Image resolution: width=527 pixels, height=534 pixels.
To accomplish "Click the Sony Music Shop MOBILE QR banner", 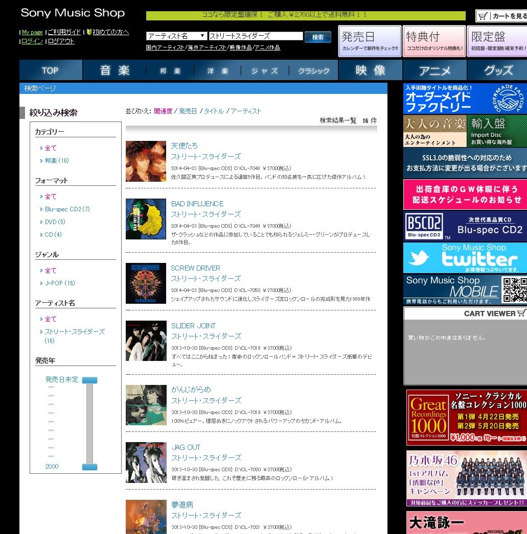I will click(x=465, y=289).
